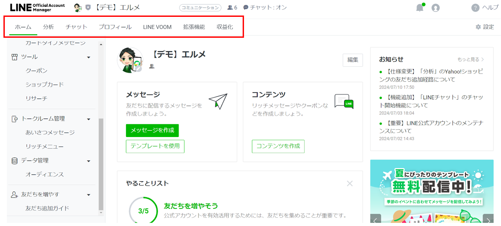Click the shield badge icon in header
This screenshot has height=226, width=501.
[x=88, y=7]
